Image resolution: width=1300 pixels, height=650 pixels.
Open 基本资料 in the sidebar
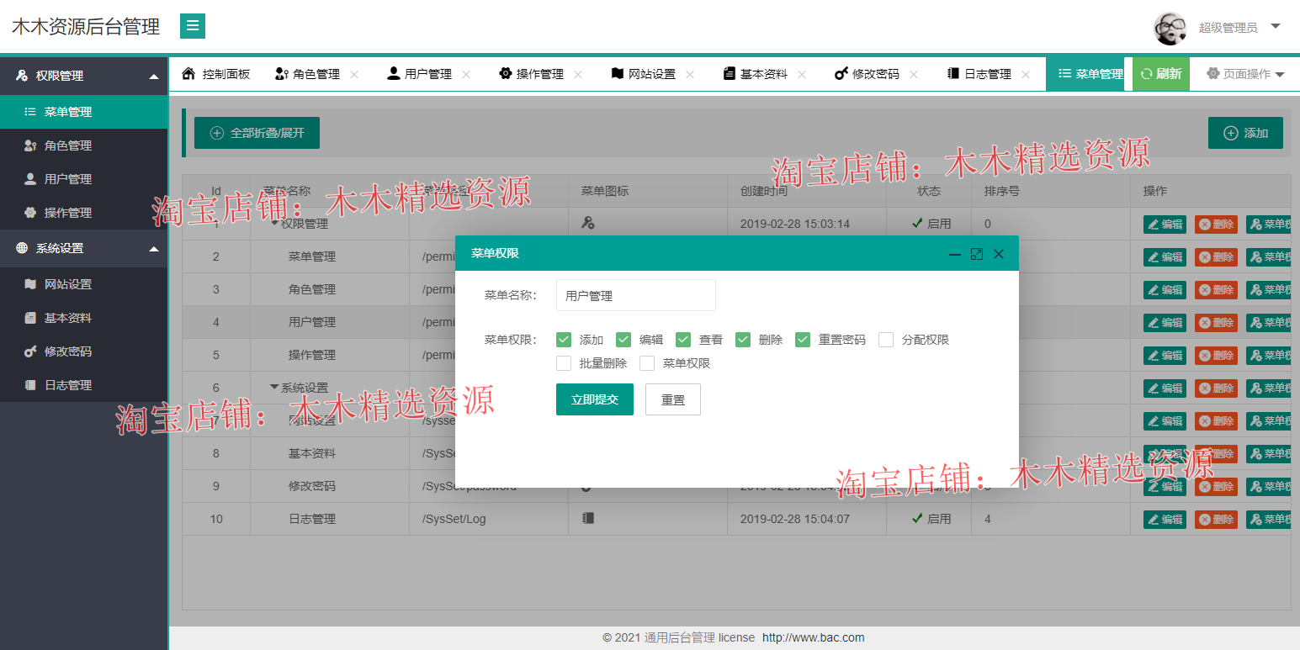[x=84, y=318]
